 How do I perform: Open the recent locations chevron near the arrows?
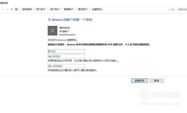pyautogui.click(x=8, y=9)
